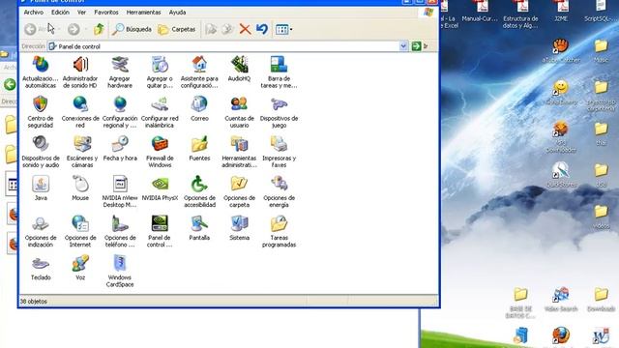Open Dispositivos de sonido y audio
The image size is (619, 348).
tap(41, 152)
